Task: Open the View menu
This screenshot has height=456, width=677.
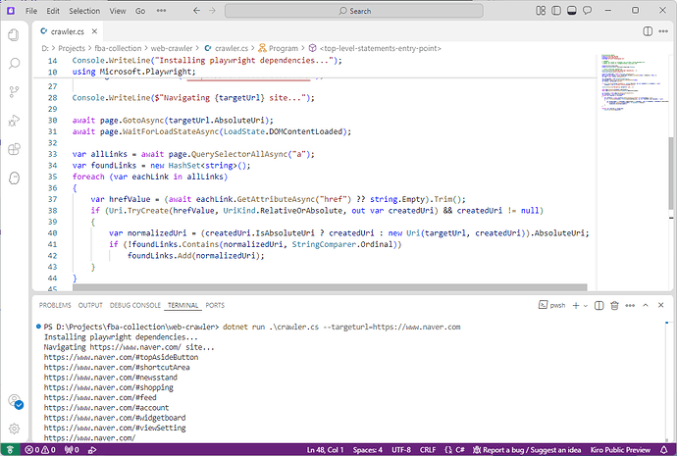Action: pyautogui.click(x=118, y=11)
